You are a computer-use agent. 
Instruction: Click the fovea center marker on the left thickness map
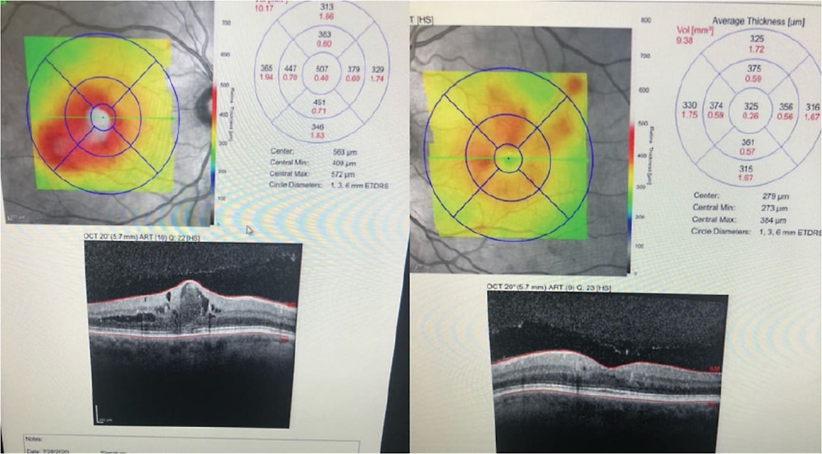pos(104,117)
